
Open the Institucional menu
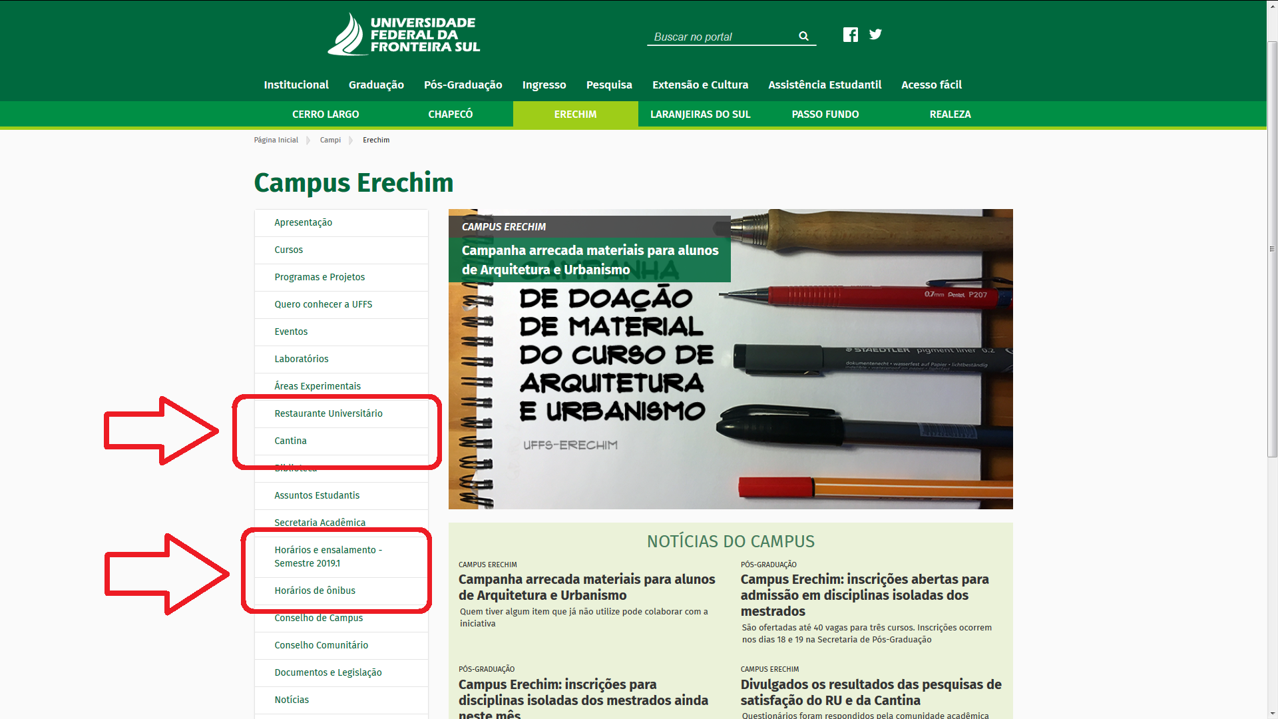tap(296, 85)
